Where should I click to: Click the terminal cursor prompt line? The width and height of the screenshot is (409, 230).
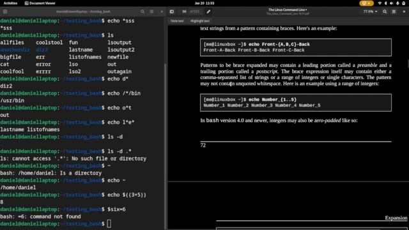tap(56, 224)
